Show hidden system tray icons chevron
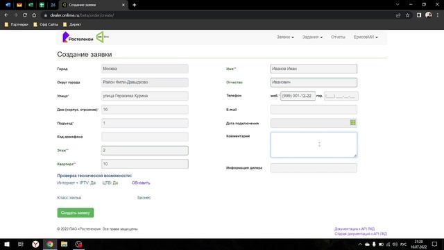444x250 pixels. tap(360, 244)
